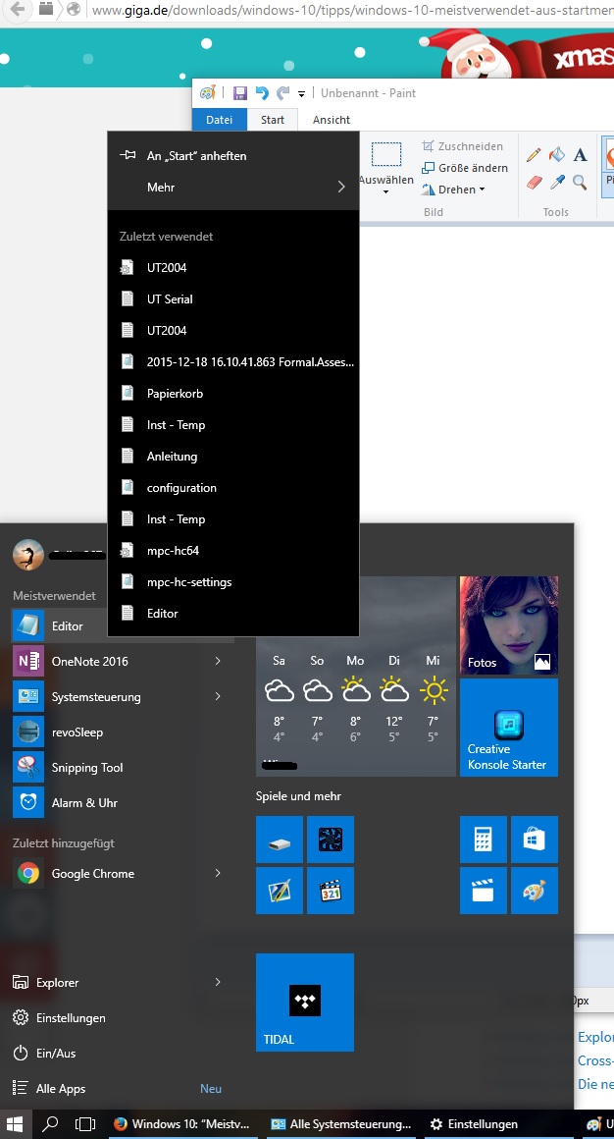Open the Paint palette tile
The image size is (614, 1139).
tap(535, 890)
